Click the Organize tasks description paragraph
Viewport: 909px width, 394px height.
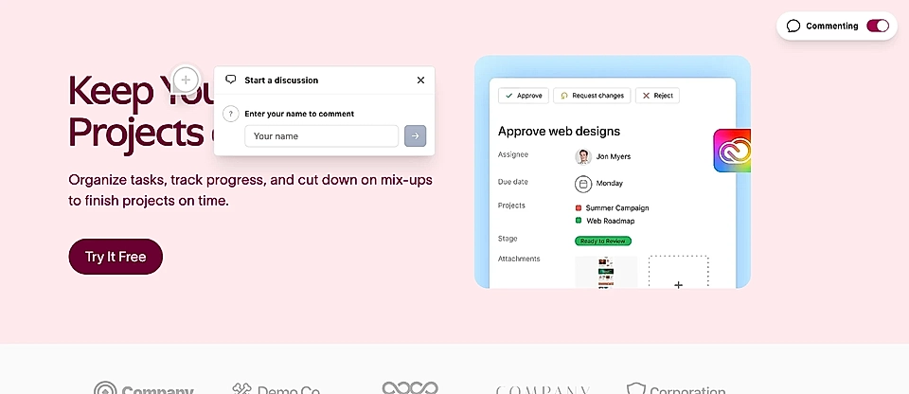250,190
